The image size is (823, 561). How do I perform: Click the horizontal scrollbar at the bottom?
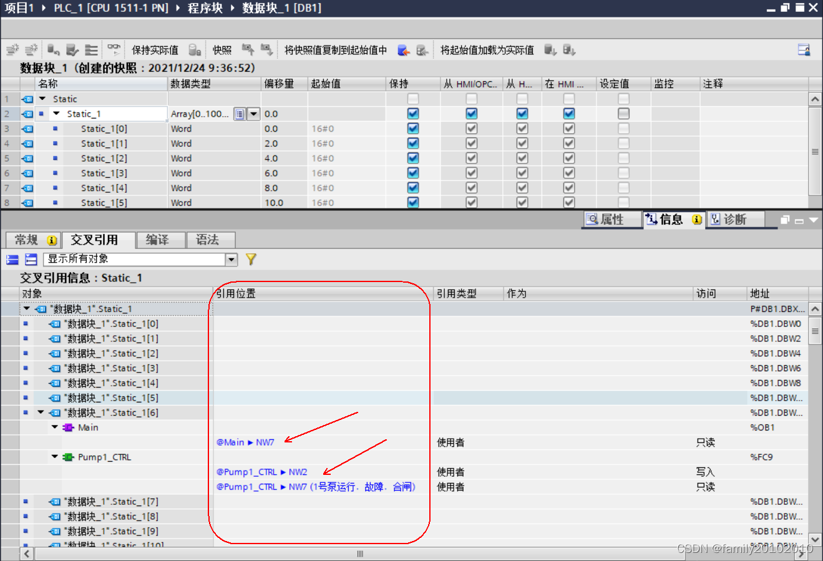pyautogui.click(x=359, y=554)
